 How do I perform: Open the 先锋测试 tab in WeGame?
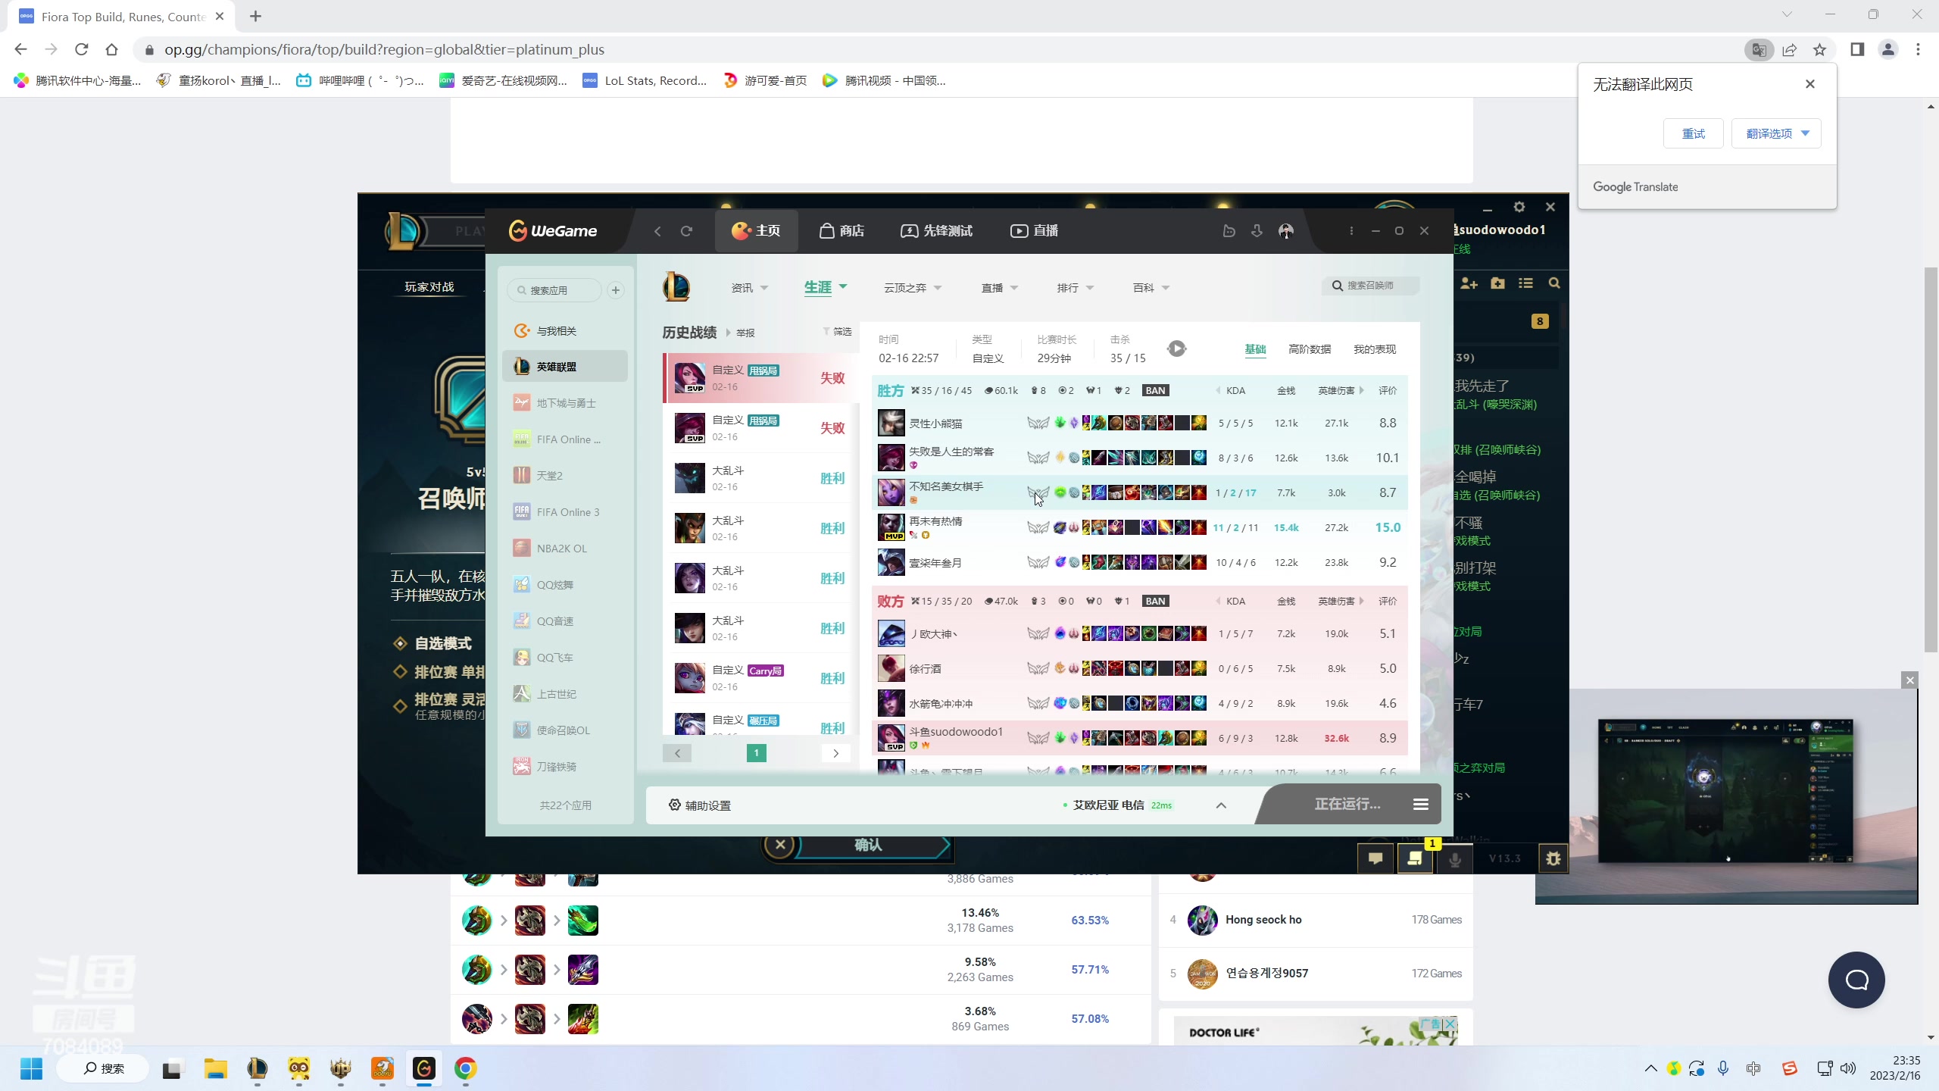point(937,231)
